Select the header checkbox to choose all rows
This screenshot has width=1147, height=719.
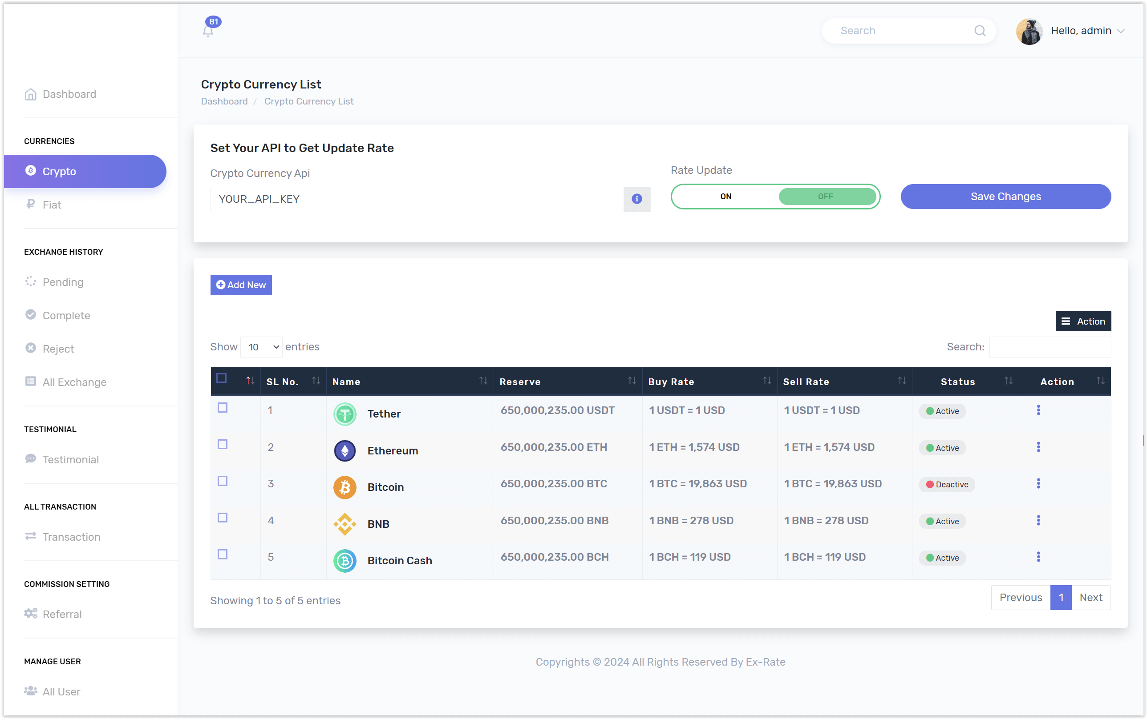point(222,378)
